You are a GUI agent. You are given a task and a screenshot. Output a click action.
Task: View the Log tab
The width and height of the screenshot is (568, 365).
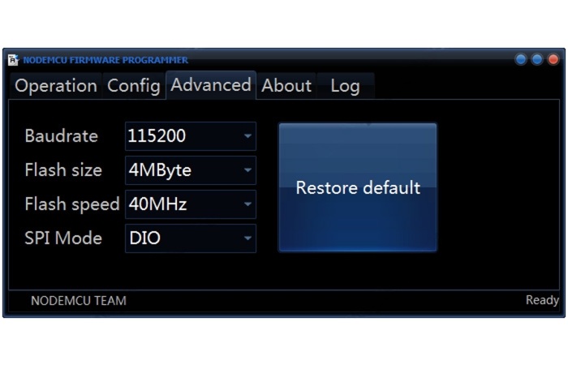(345, 86)
